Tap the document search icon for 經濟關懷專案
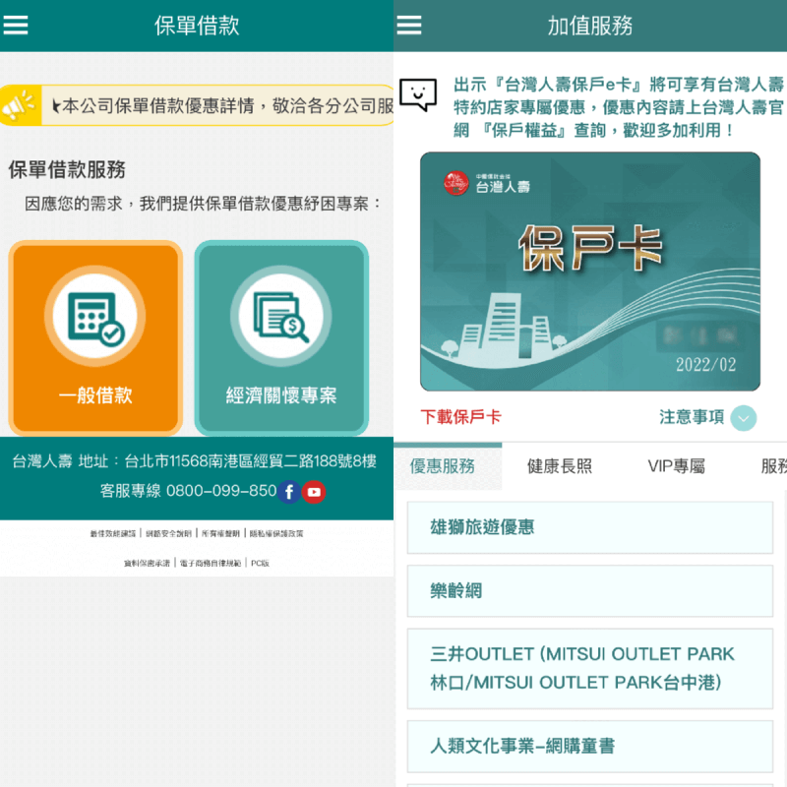Viewport: 787px width, 787px height. click(x=281, y=316)
